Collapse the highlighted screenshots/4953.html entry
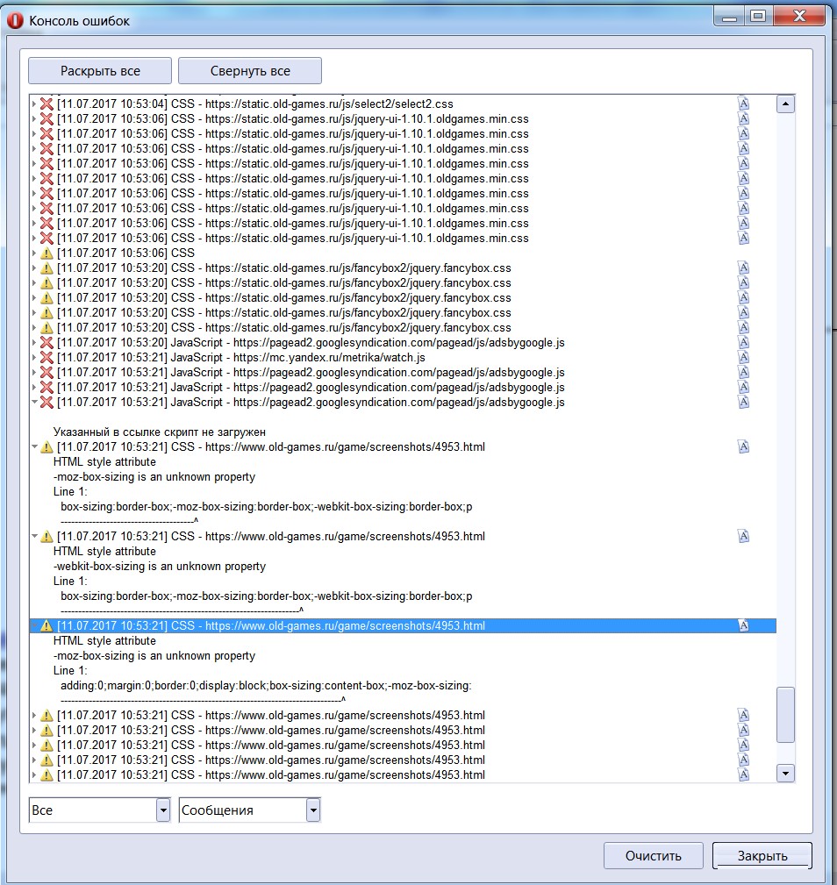The height and width of the screenshot is (885, 837). click(34, 626)
